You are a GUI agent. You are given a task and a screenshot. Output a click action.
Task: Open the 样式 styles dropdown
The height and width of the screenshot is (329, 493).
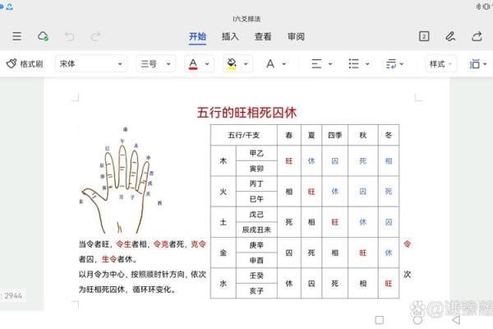tap(440, 64)
